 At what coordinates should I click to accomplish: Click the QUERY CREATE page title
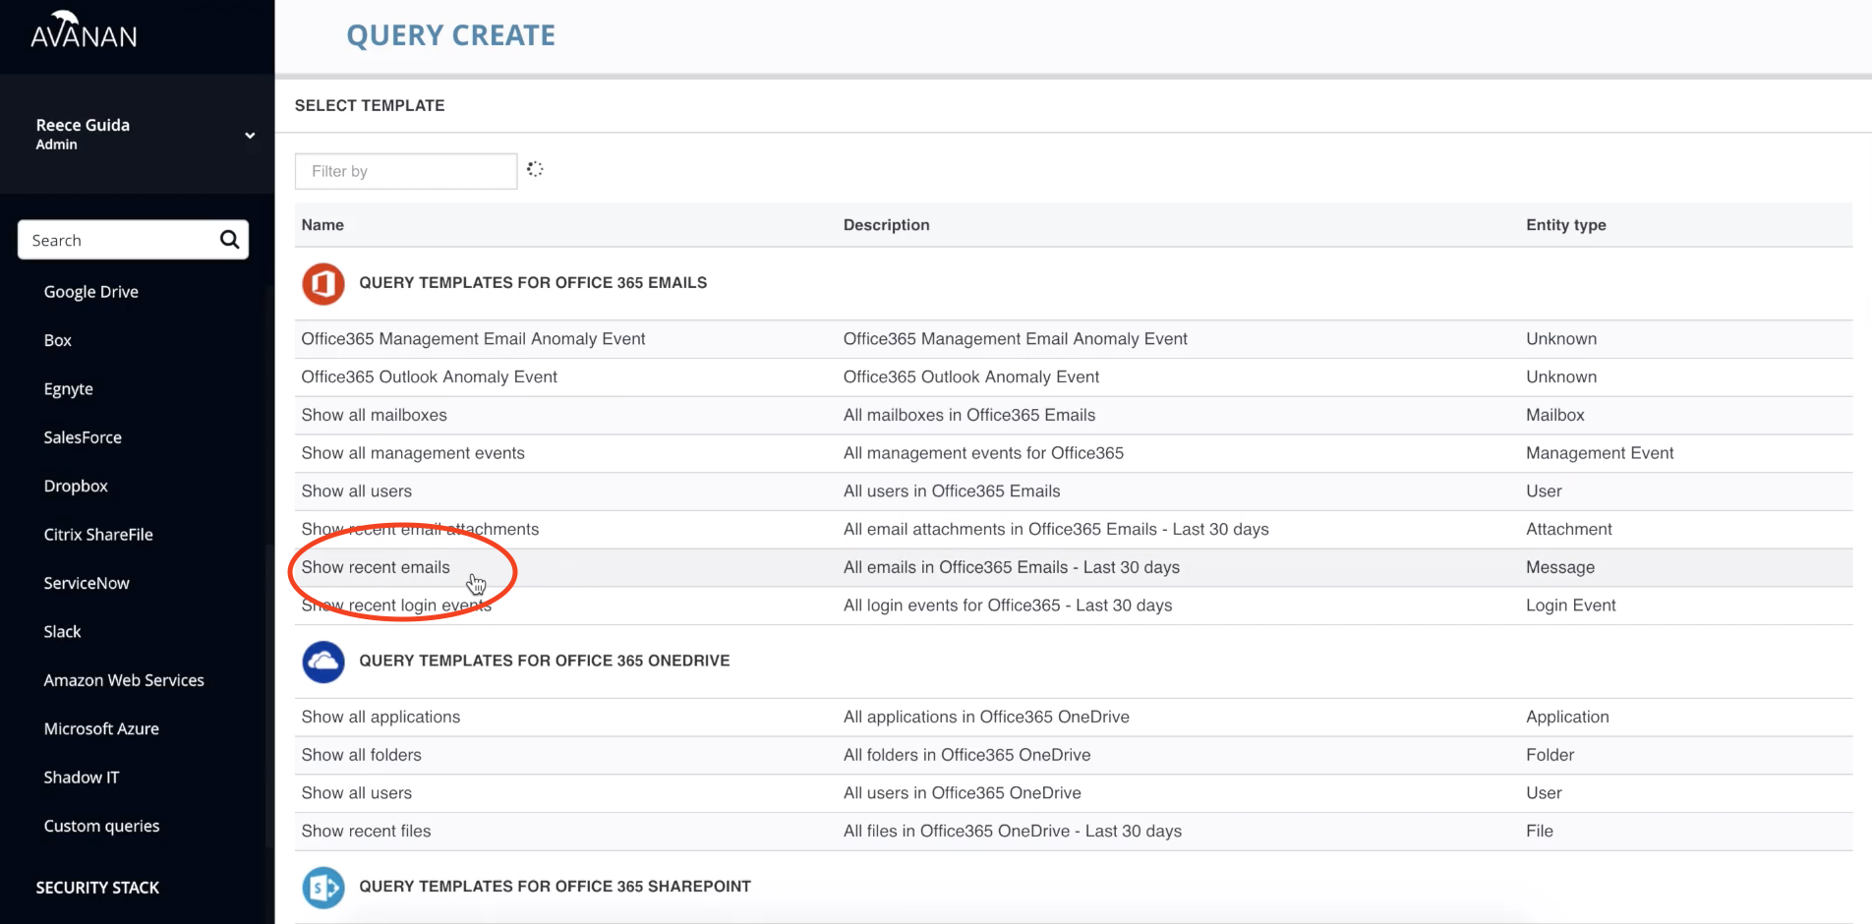coord(450,35)
